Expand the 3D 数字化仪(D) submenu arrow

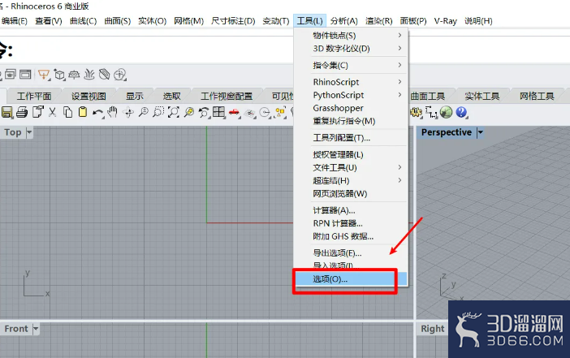tap(399, 49)
